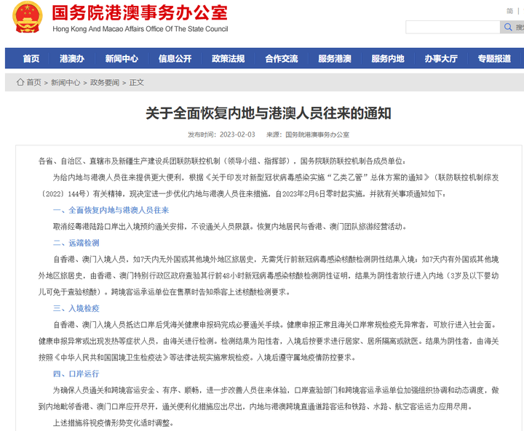Open the 政策法规 navigation tab
524x431 pixels.
[229, 59]
